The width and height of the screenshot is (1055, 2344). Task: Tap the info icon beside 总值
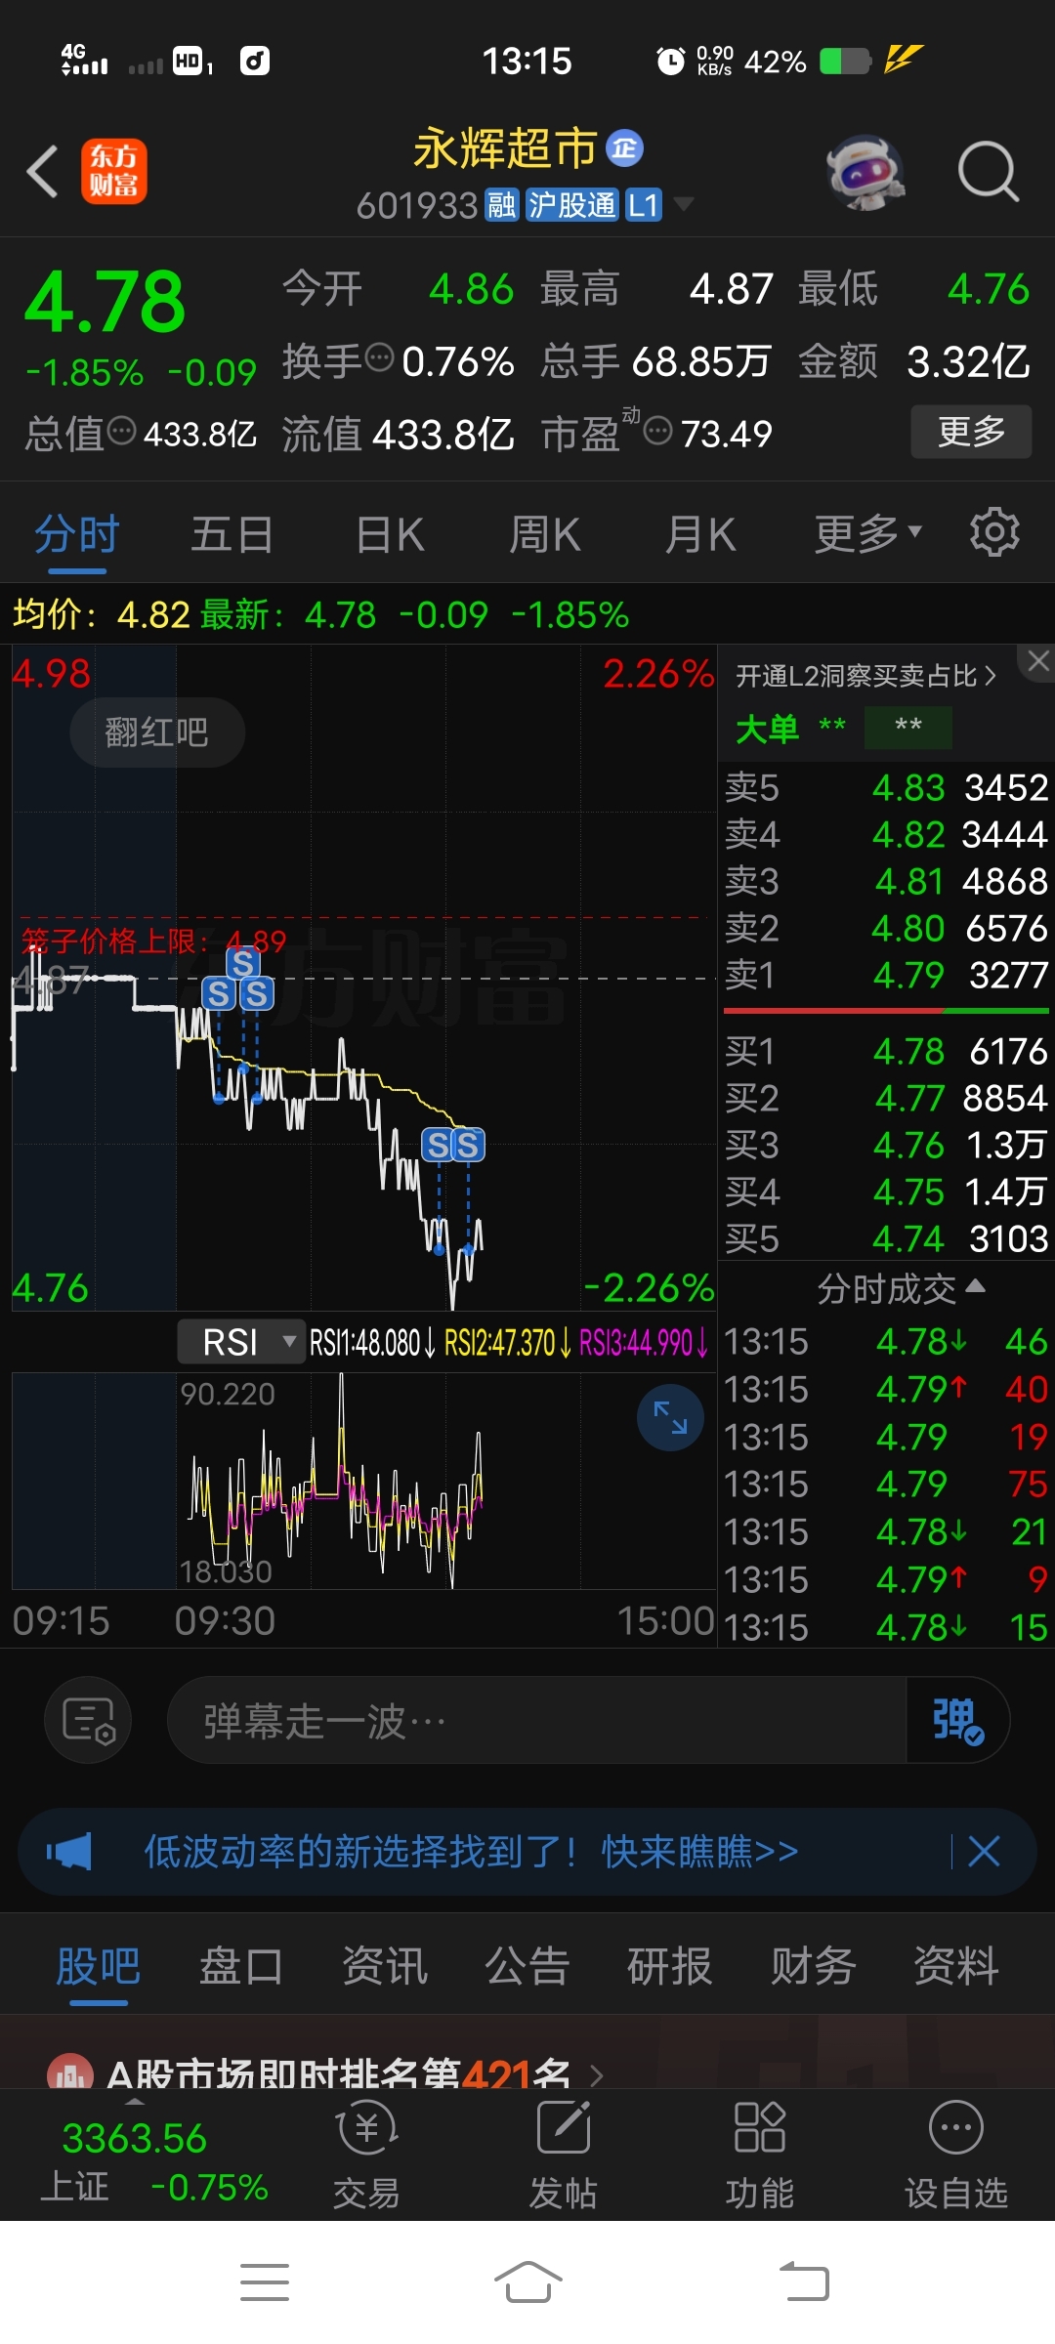click(121, 430)
